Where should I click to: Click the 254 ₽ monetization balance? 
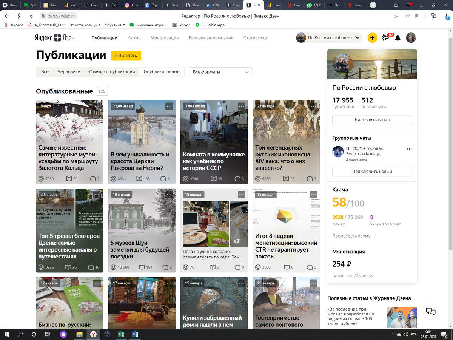(x=342, y=264)
